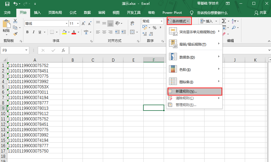Apply comma style format
The width and height of the screenshot is (271, 162).
[161, 28]
